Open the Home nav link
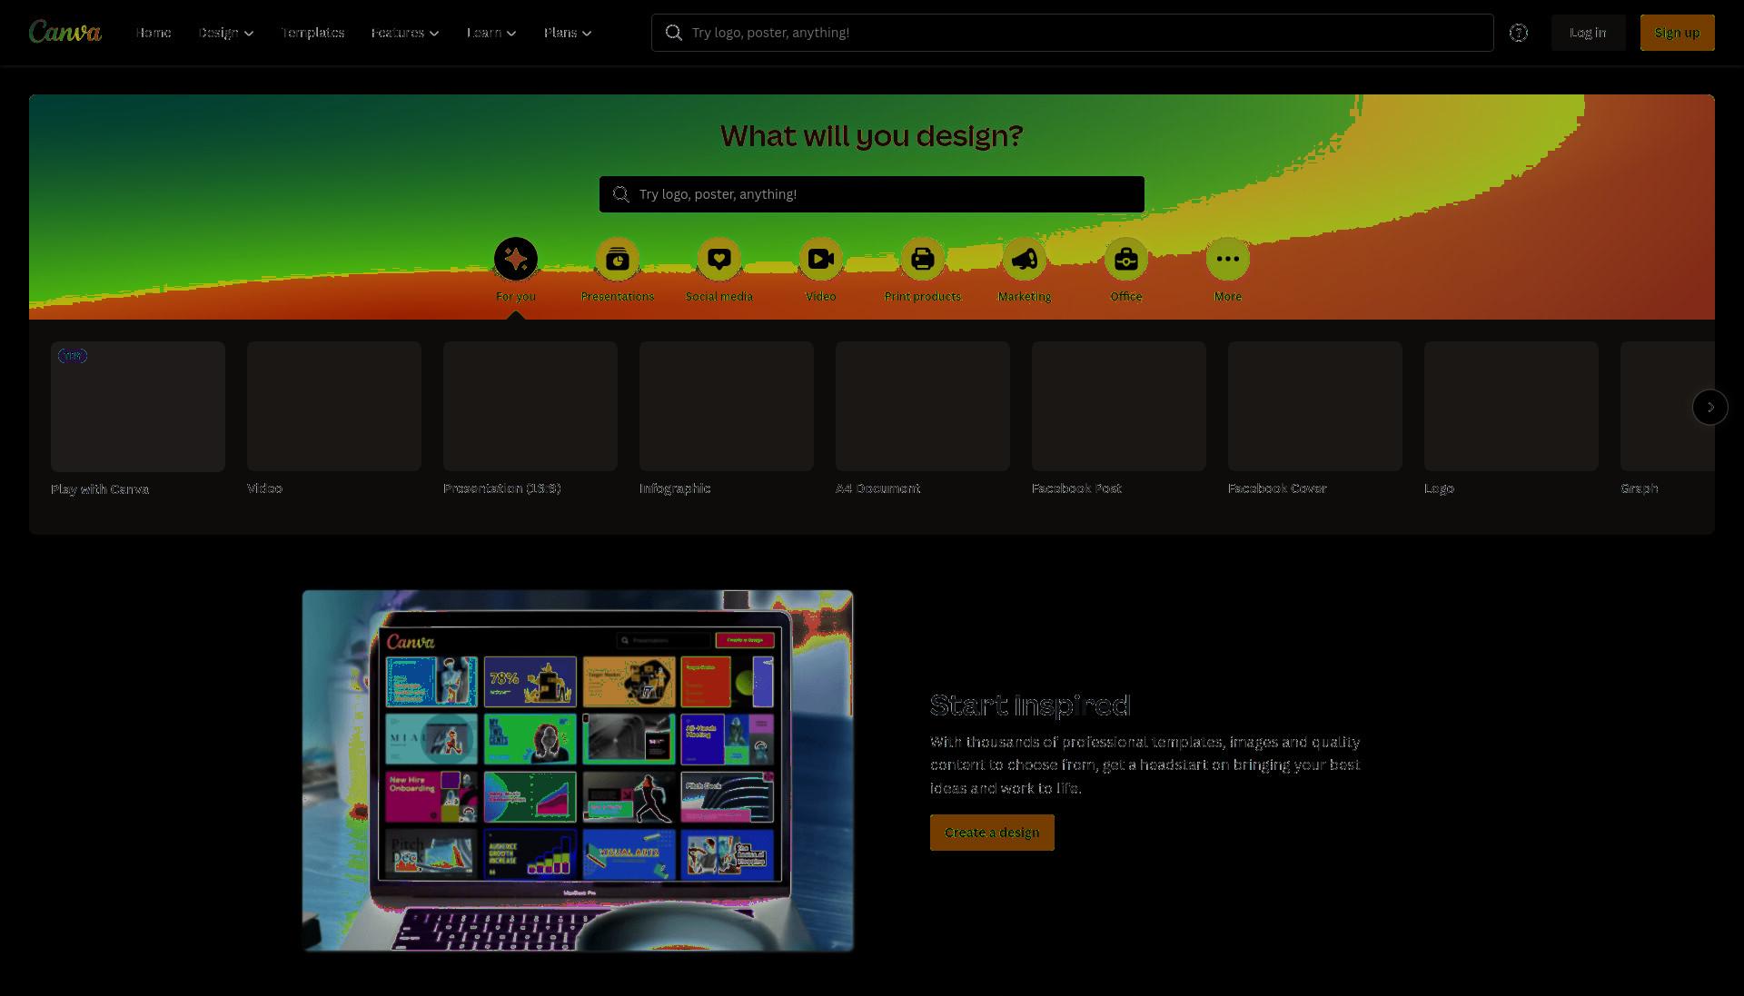This screenshot has width=1744, height=996. tap(154, 33)
